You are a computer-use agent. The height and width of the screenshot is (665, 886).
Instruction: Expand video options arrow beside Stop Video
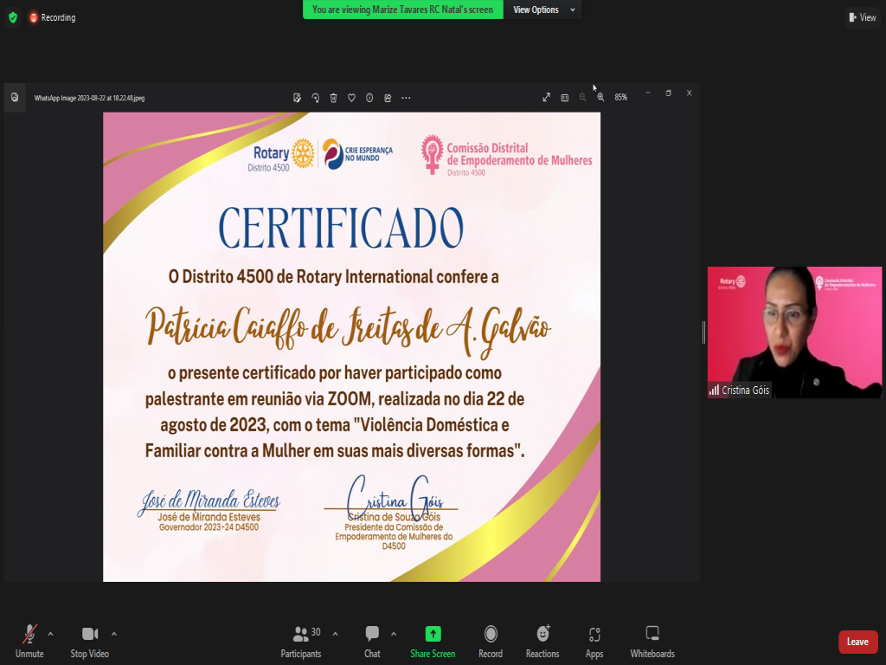[x=114, y=634]
